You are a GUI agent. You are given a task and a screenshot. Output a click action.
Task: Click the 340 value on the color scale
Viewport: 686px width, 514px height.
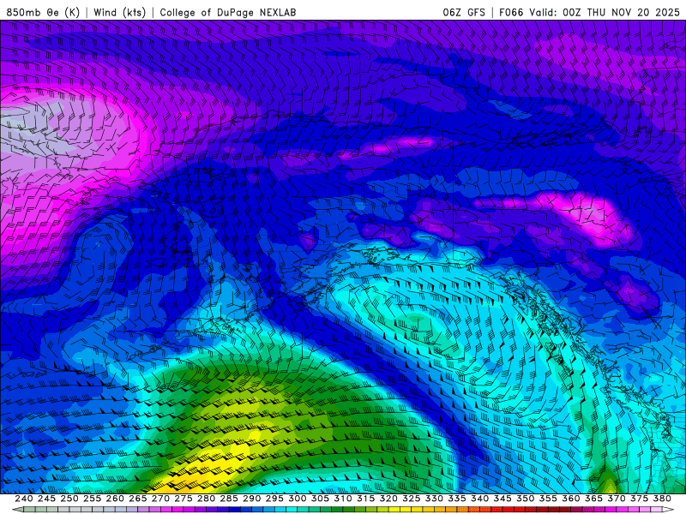coord(479,499)
